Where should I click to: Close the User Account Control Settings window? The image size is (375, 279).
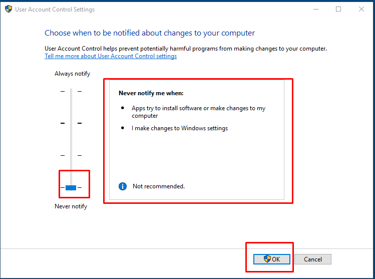click(361, 9)
